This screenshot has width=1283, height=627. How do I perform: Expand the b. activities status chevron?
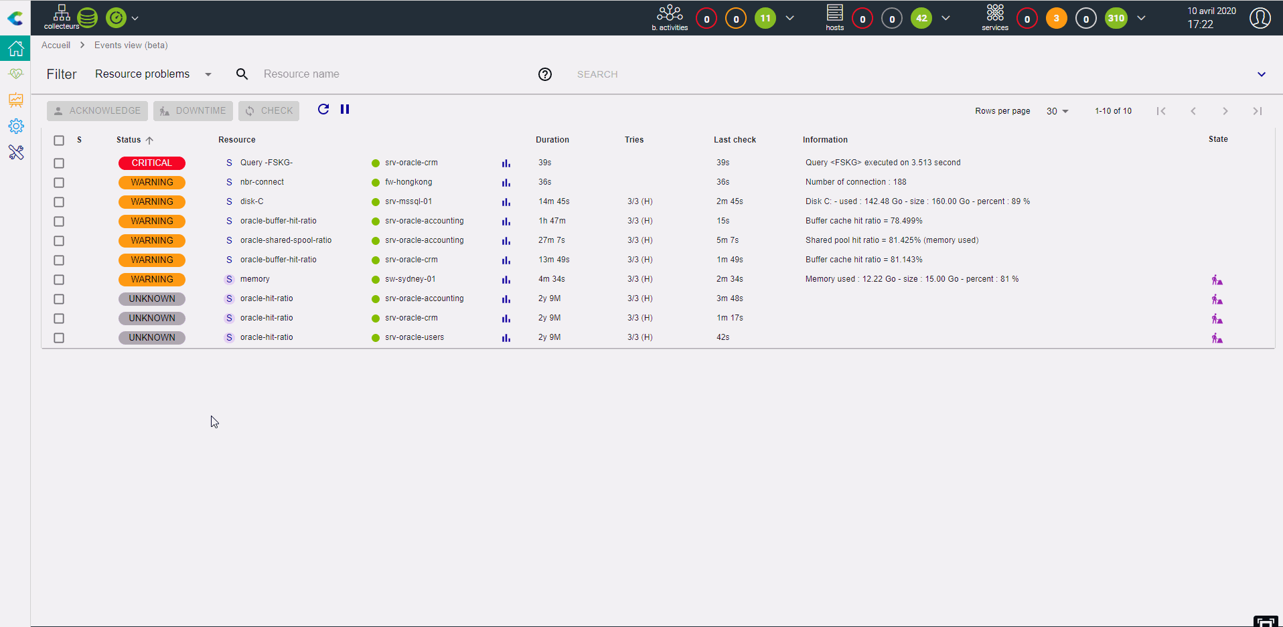point(790,18)
